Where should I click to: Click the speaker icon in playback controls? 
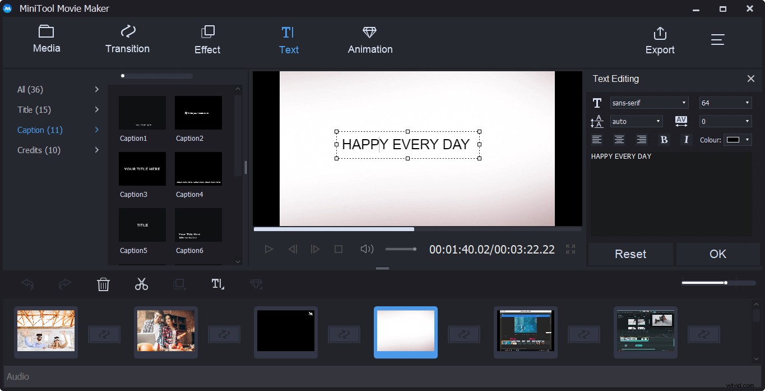coord(367,249)
